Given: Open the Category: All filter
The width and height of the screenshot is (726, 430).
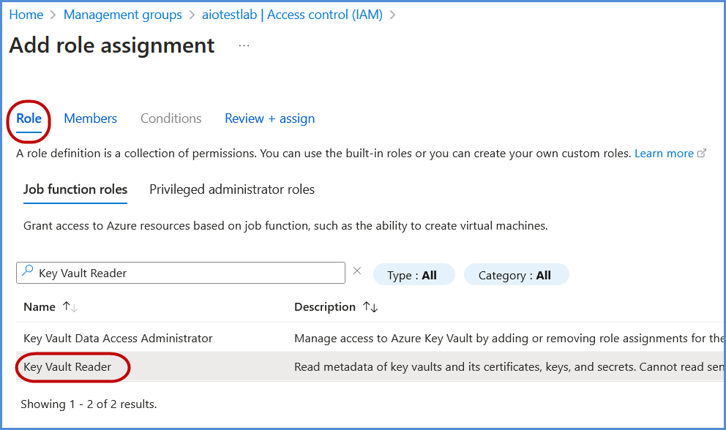Looking at the screenshot, I should pyautogui.click(x=515, y=275).
